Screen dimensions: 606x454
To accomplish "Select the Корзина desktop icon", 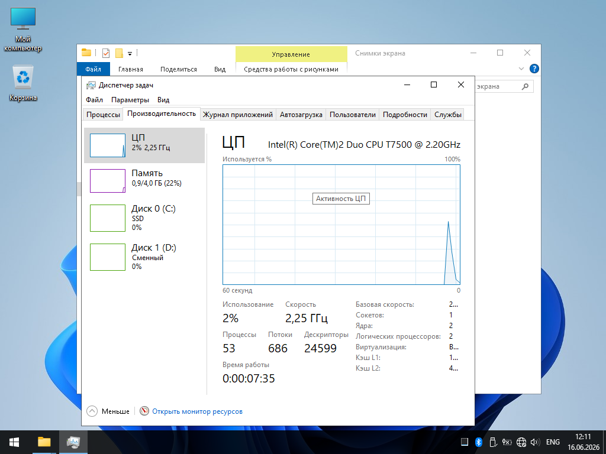I will (23, 83).
